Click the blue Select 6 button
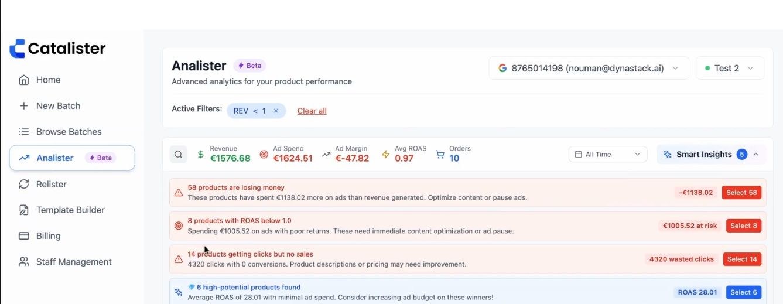This screenshot has height=304, width=783. (x=744, y=292)
